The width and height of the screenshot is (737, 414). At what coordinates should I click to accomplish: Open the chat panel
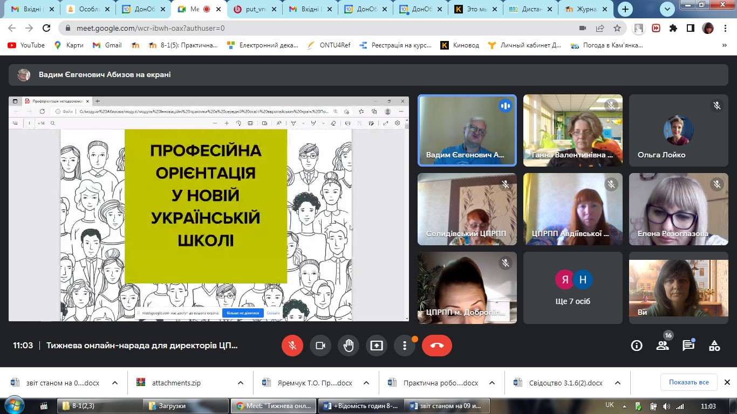pyautogui.click(x=688, y=346)
